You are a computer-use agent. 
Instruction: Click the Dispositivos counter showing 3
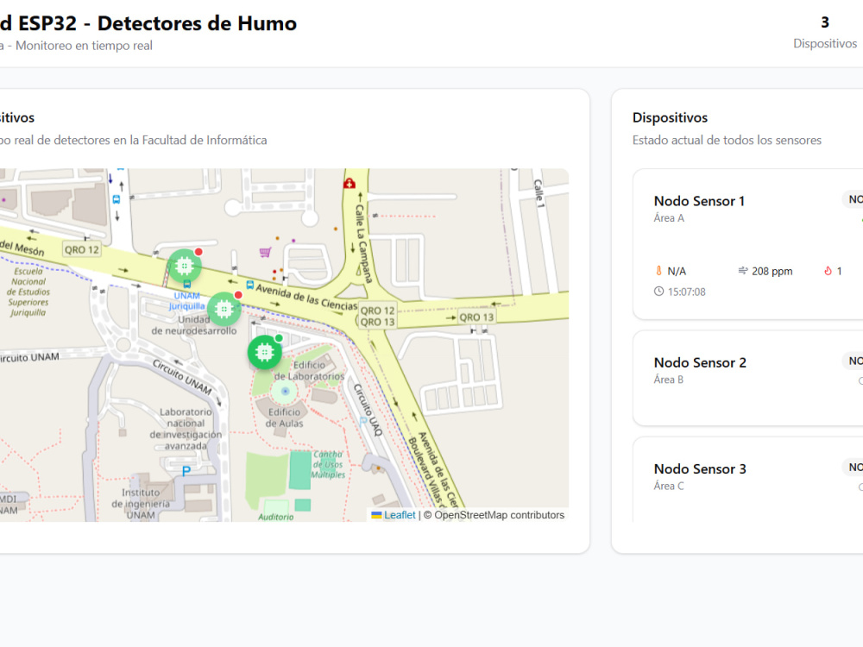tap(824, 33)
